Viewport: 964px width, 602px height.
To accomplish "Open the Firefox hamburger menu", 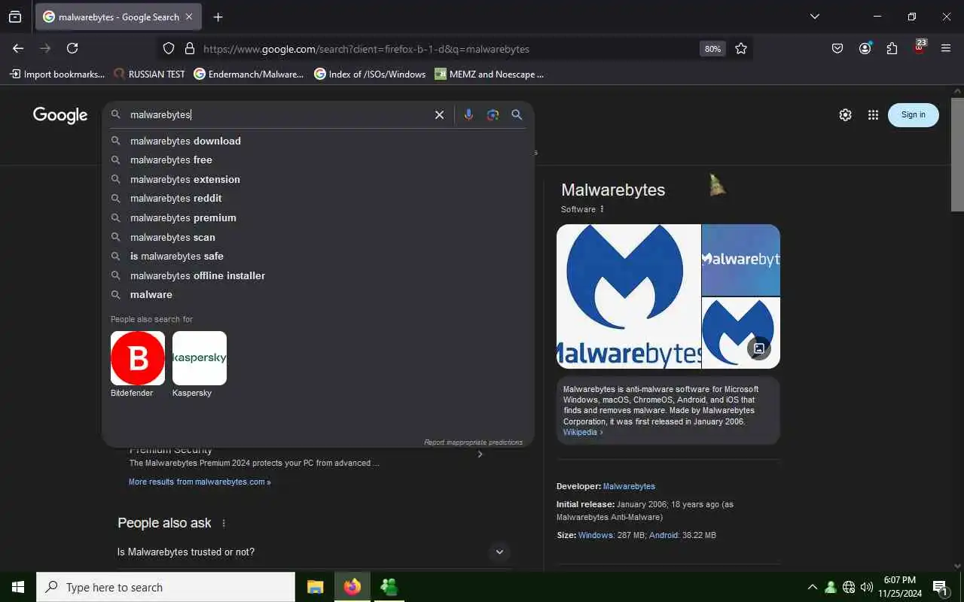I will [x=946, y=48].
